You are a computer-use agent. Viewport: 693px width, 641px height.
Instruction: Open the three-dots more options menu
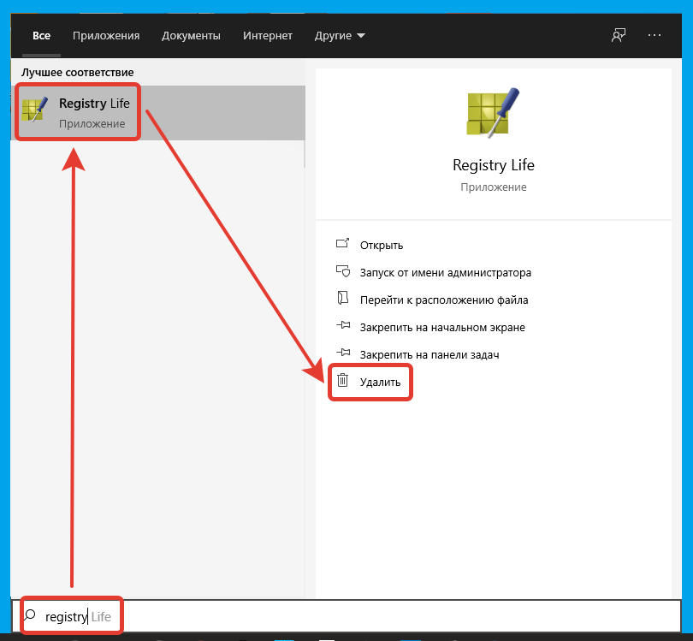tap(654, 35)
